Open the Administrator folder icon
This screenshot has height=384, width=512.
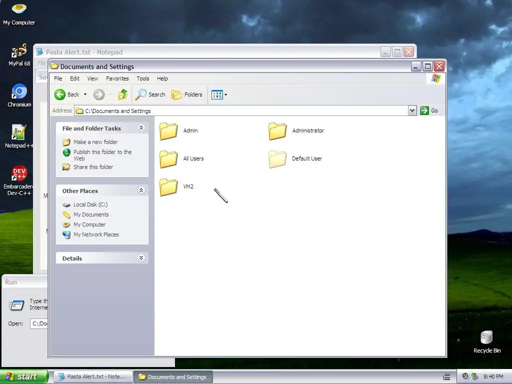[x=277, y=131]
